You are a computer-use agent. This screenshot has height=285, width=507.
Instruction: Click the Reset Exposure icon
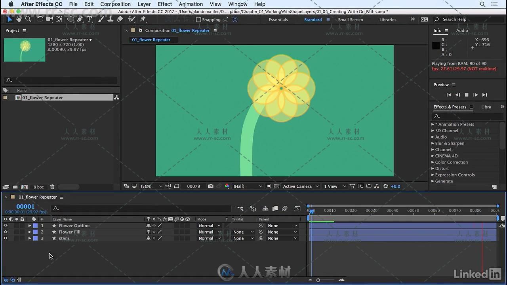coord(386,186)
